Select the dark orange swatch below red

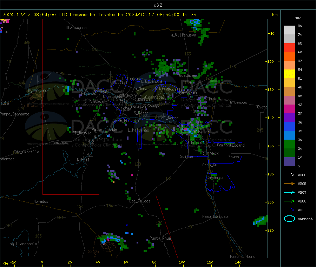click(x=289, y=56)
